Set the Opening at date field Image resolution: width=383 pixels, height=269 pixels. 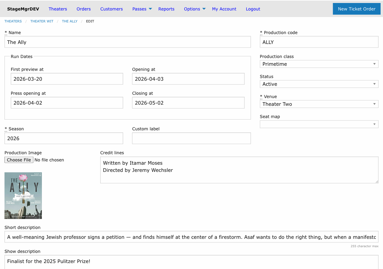(x=188, y=79)
